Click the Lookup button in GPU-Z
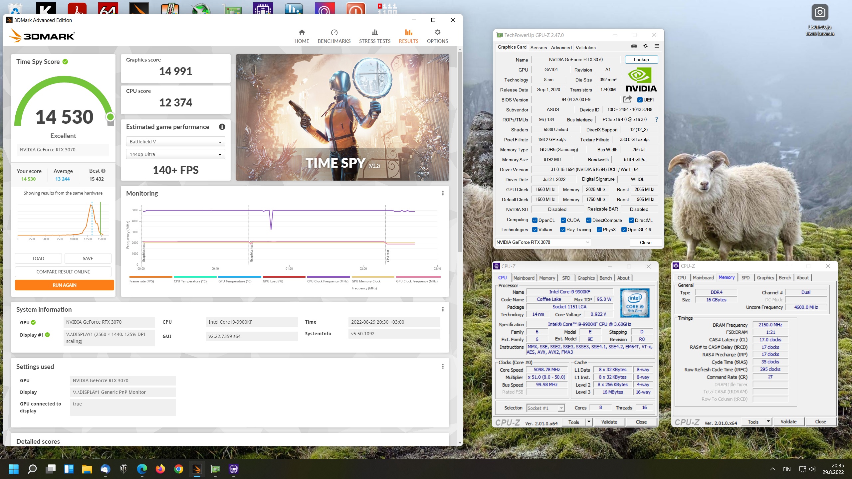The image size is (852, 479). [641, 60]
